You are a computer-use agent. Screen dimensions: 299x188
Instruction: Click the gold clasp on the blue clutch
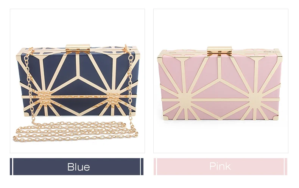(78, 49)
